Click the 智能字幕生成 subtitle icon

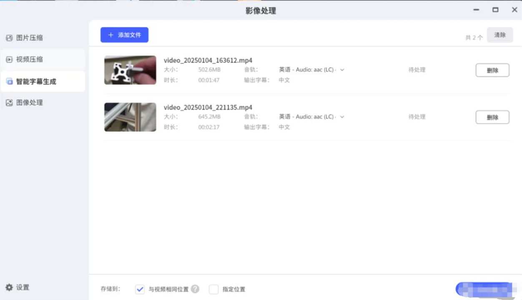click(x=9, y=81)
